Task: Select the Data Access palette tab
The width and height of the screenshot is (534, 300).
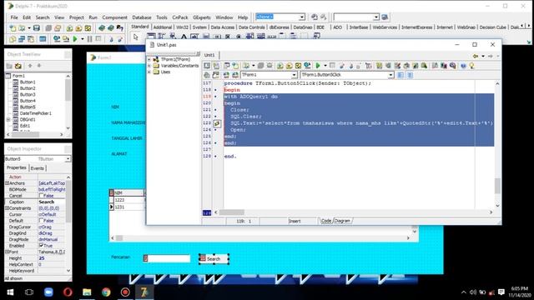Action: 223,27
